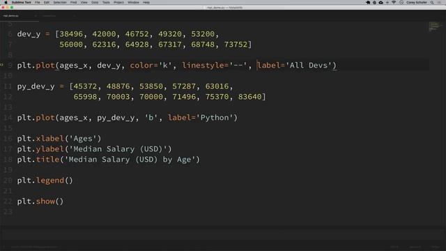Viewport: 446px width, 251px height.
Task: Open the Find menu
Action: (x=73, y=2)
